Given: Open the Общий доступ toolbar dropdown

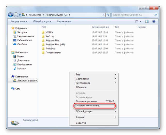Looking at the screenshot, I should click(x=42, y=21).
